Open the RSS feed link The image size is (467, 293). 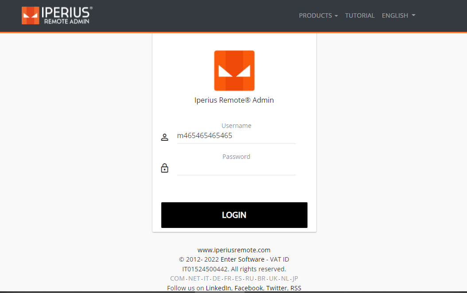pos(296,288)
